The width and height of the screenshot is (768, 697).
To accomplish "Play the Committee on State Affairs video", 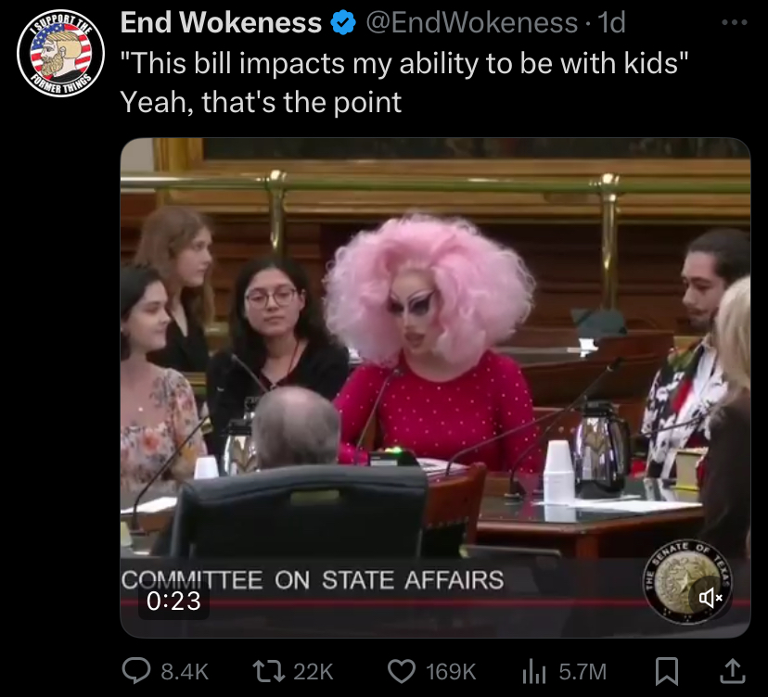I will [435, 387].
